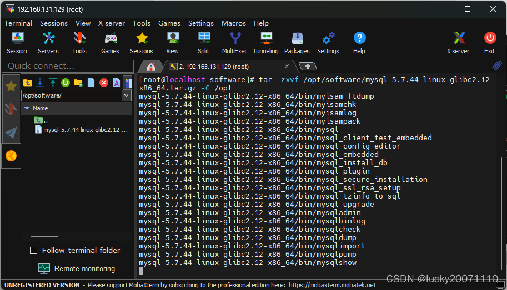
Task: Open the Tools knife sidebar tab
Action: [x=11, y=109]
